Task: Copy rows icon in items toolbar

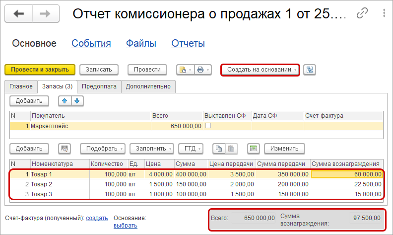Action: [x=219, y=149]
